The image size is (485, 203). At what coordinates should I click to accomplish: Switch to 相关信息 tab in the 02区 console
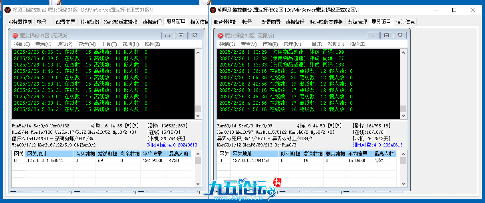[x=405, y=22]
